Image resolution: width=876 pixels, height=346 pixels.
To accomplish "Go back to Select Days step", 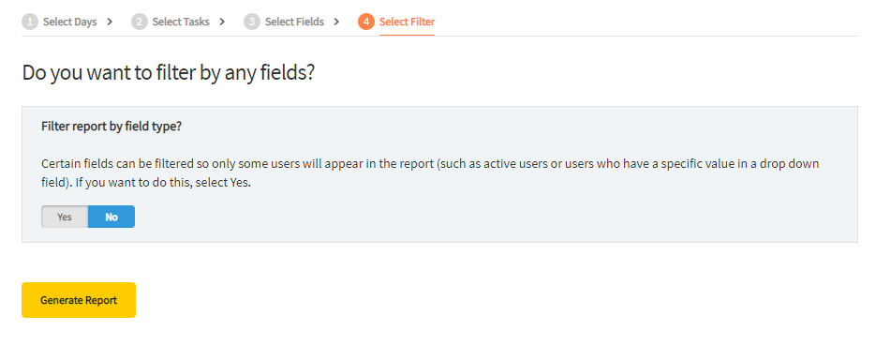I will (70, 22).
